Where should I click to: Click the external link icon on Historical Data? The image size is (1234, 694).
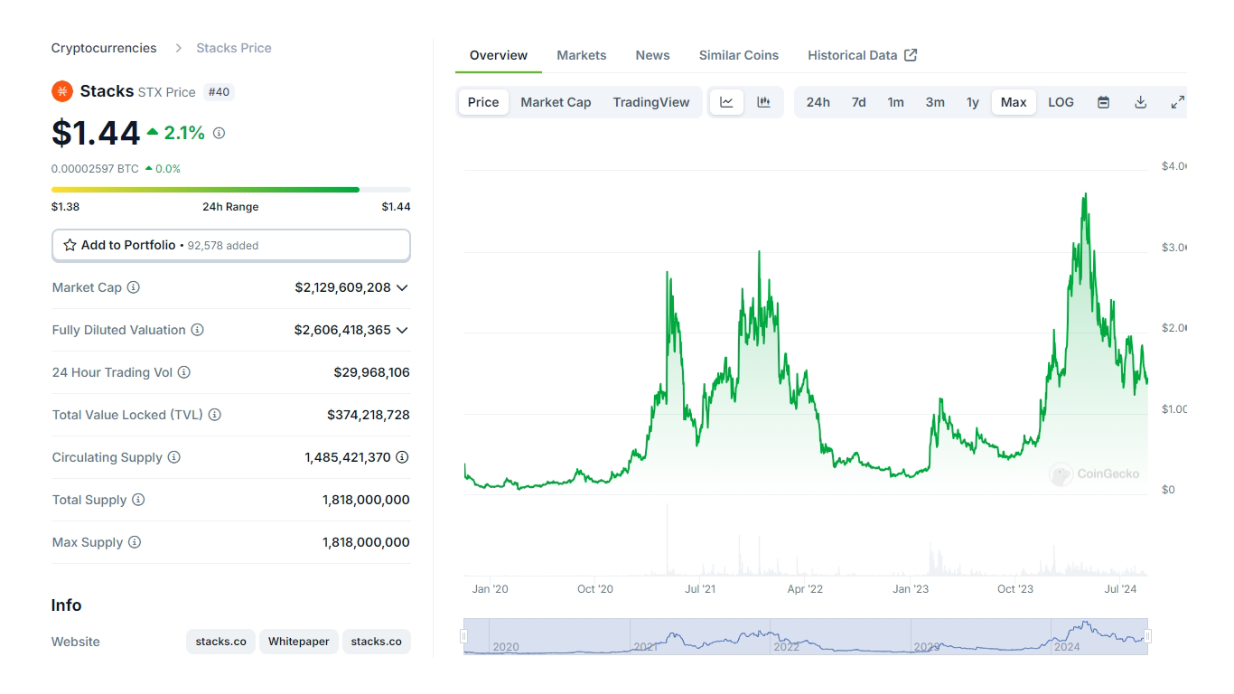[x=911, y=55]
